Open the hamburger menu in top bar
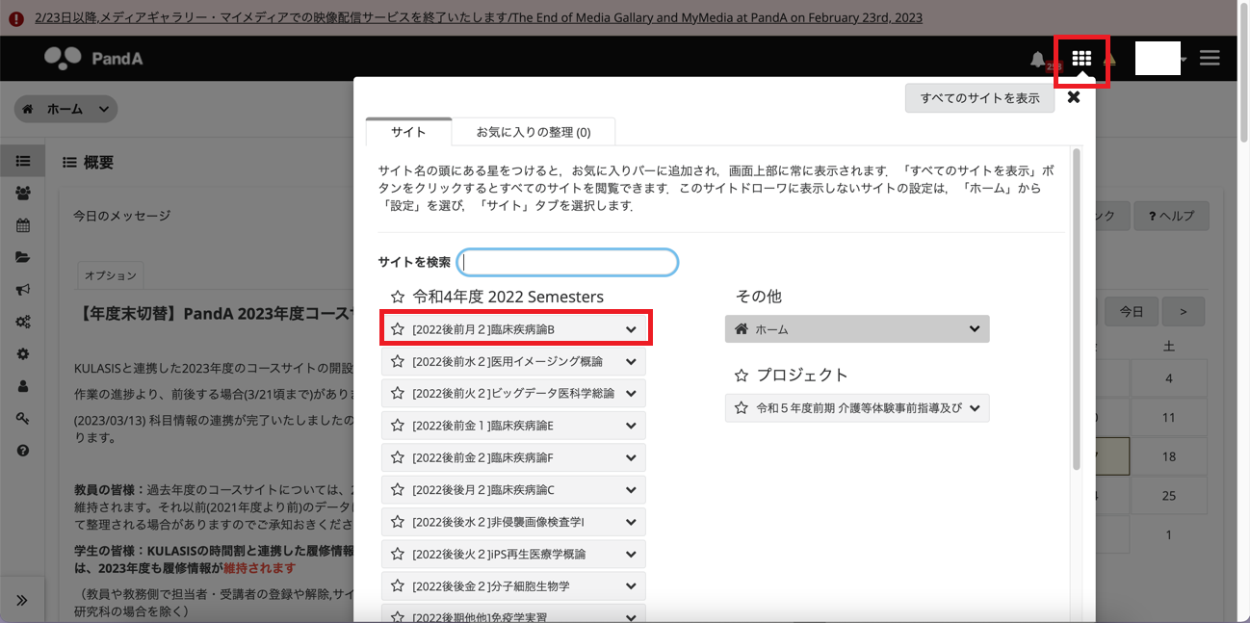Image resolution: width=1250 pixels, height=623 pixels. (x=1210, y=59)
